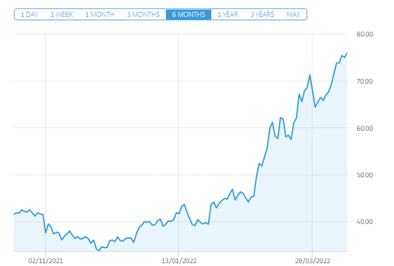Click the active 6 MONTHS tab
Viewport: 394px width, 266px height.
click(189, 14)
